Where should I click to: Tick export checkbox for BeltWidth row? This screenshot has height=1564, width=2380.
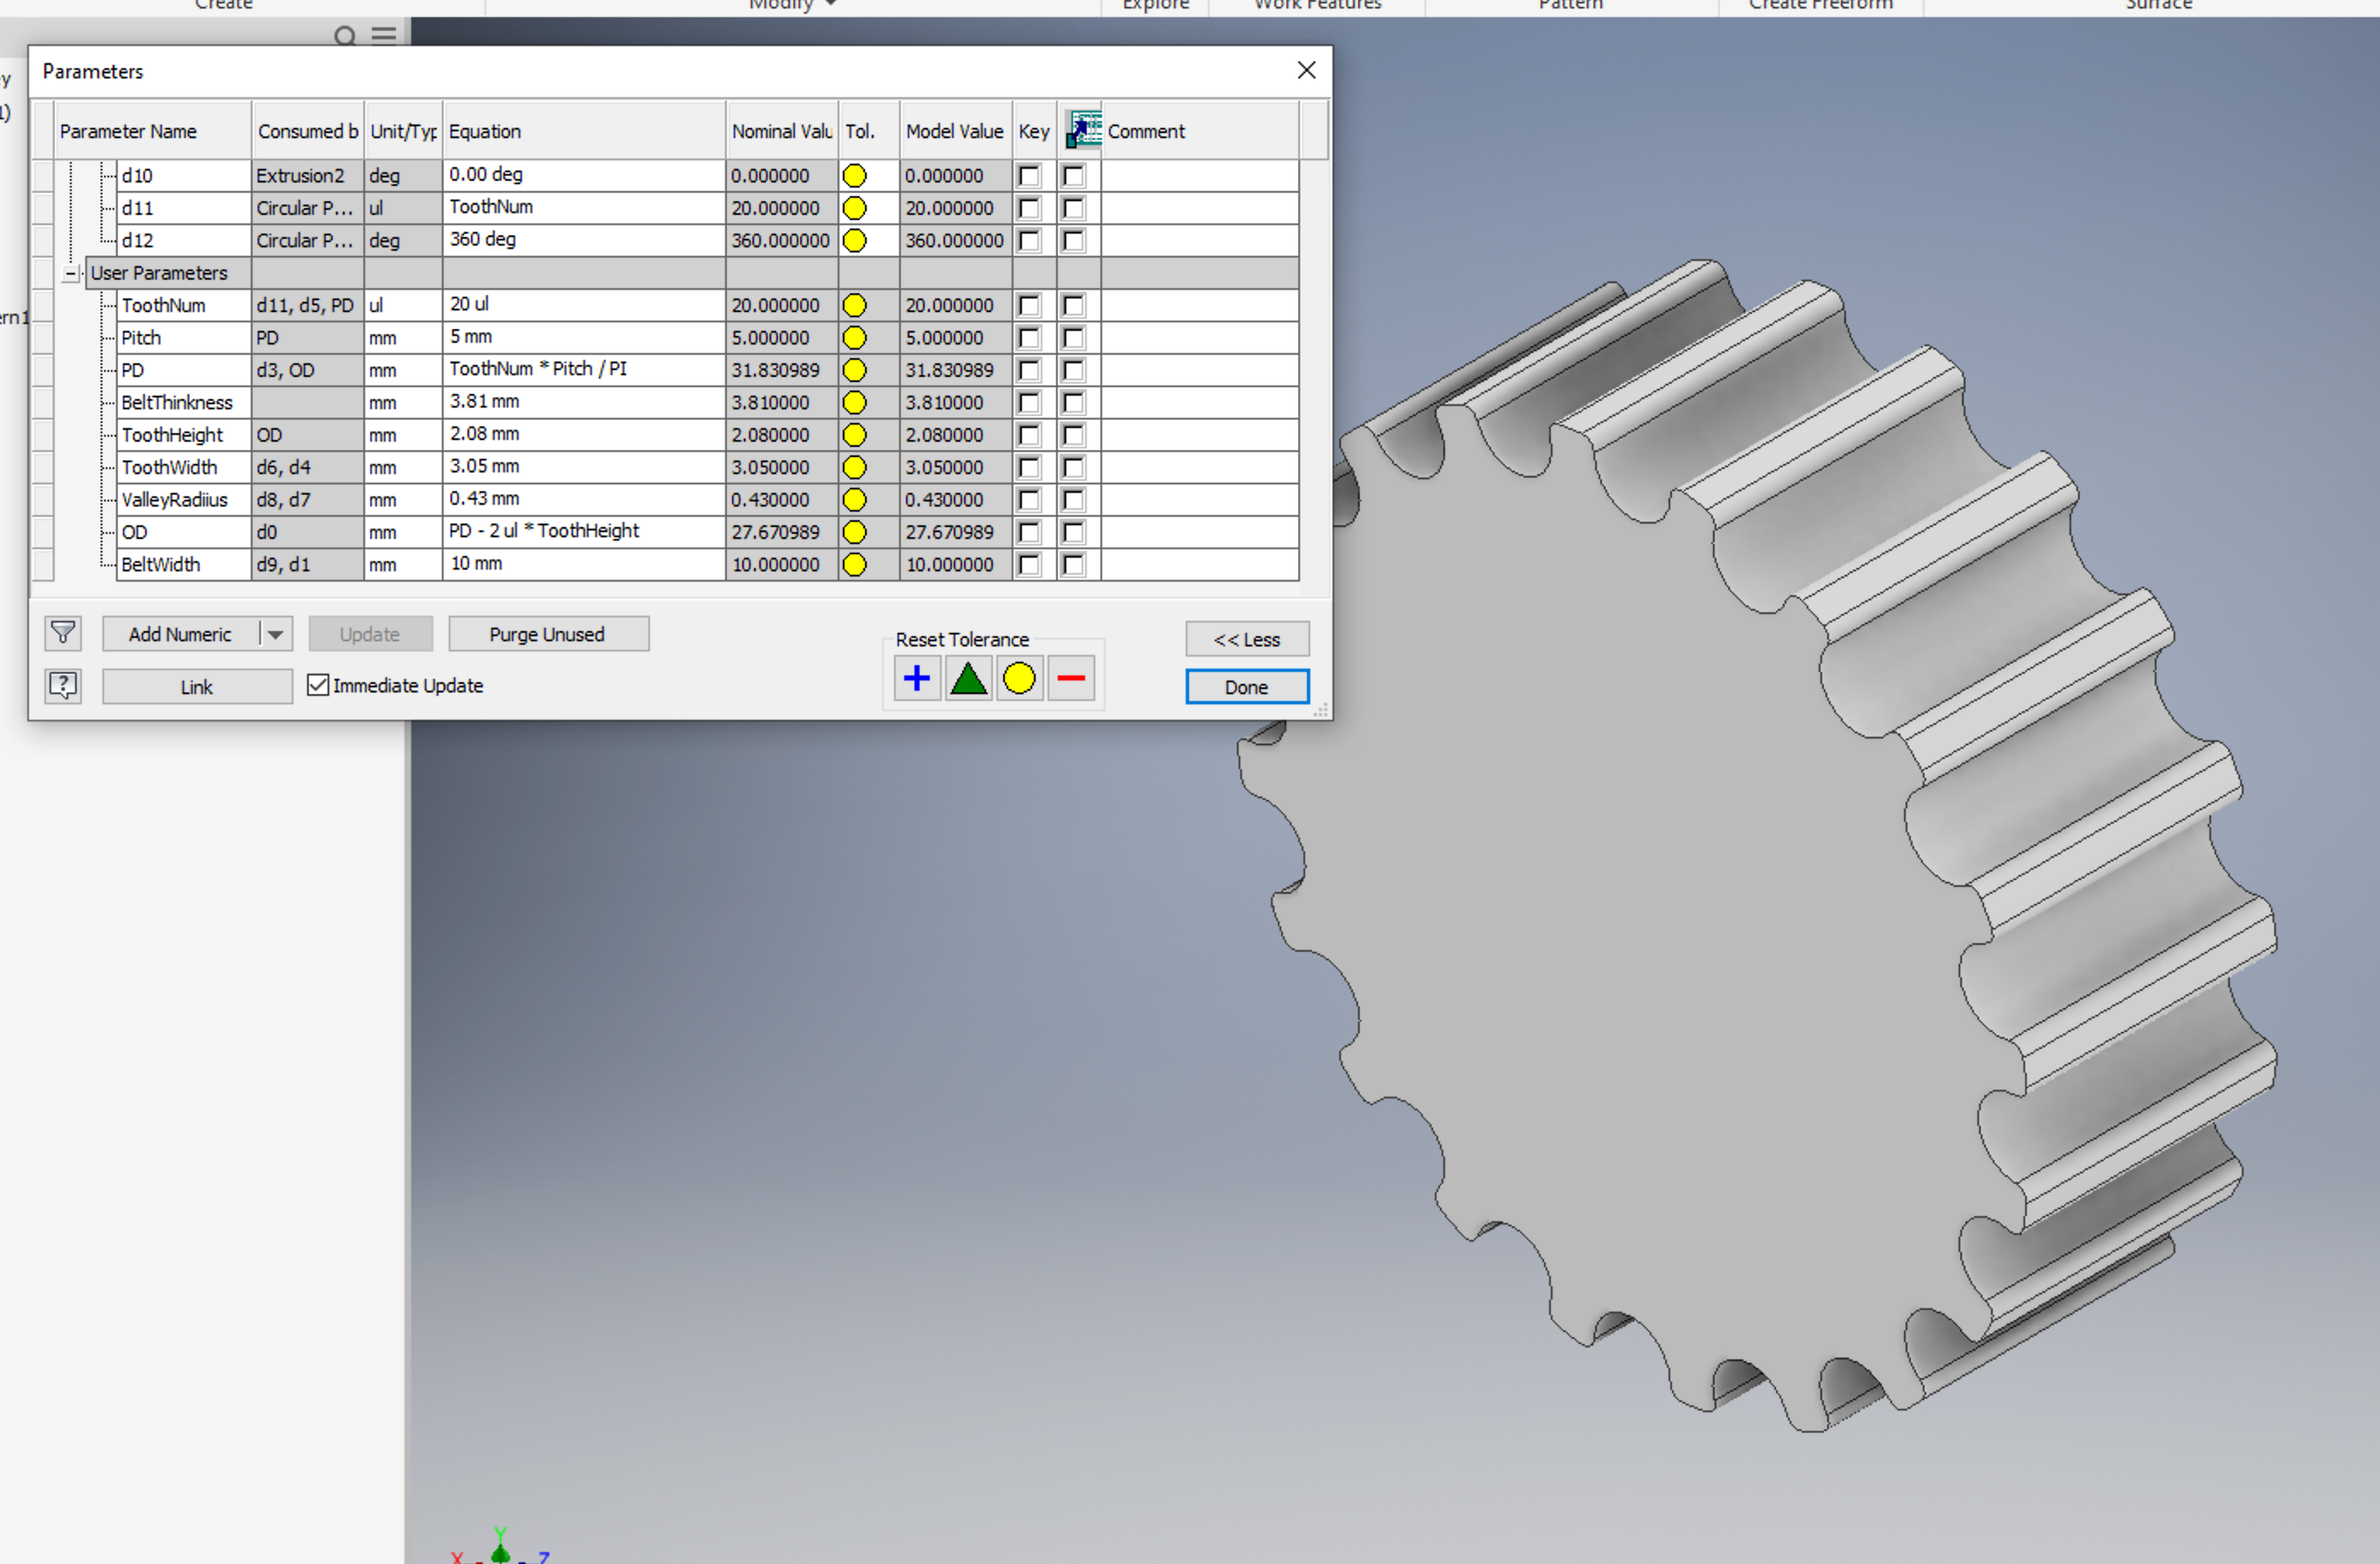click(1073, 565)
